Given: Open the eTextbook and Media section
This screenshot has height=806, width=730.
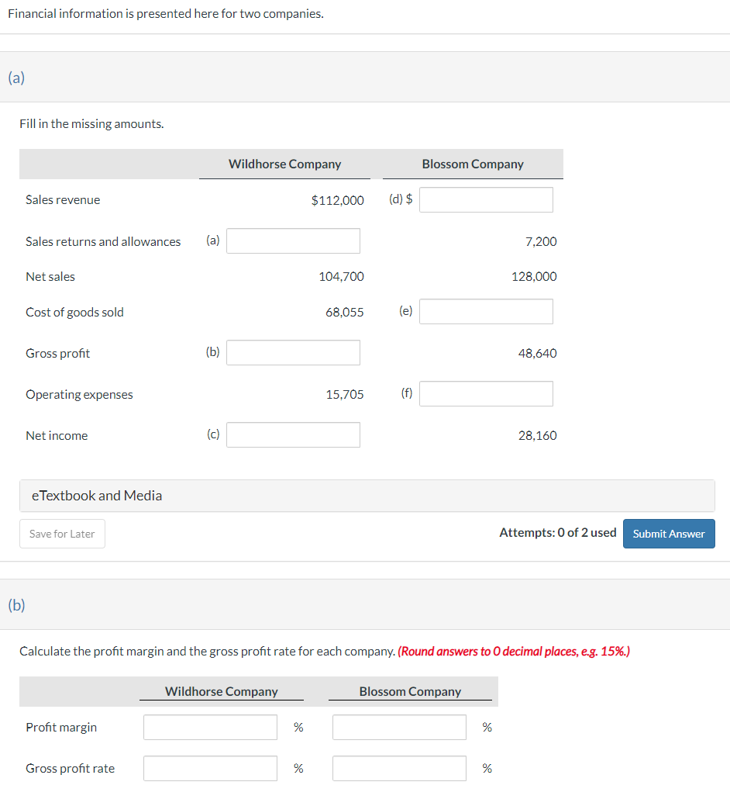Looking at the screenshot, I should coord(96,495).
